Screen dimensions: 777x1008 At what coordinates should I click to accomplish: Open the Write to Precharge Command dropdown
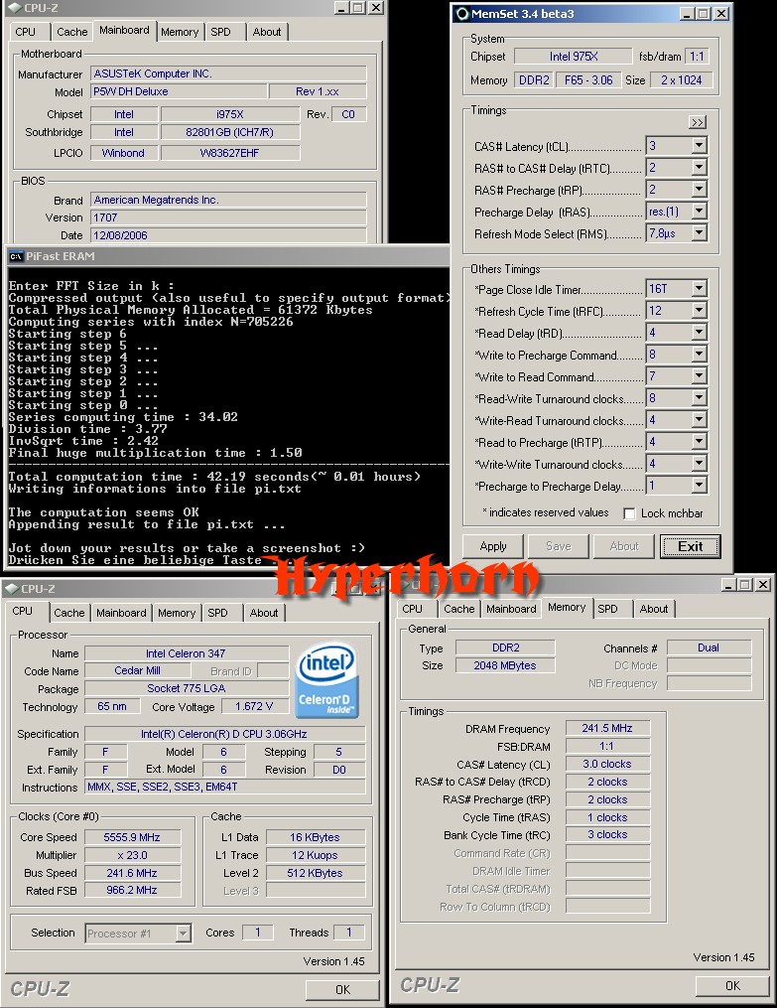click(700, 355)
